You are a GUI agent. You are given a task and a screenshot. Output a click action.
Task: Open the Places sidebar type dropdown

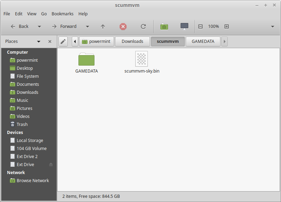[39, 42]
